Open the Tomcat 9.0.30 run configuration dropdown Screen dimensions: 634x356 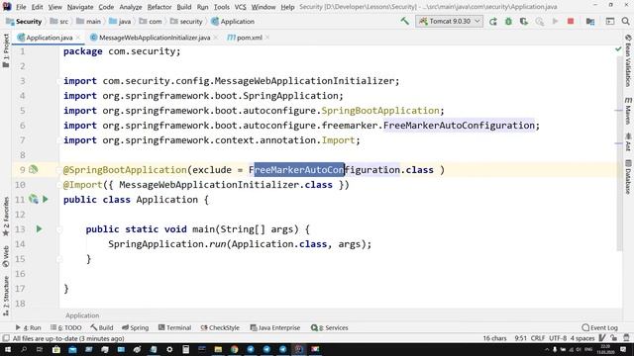449,21
